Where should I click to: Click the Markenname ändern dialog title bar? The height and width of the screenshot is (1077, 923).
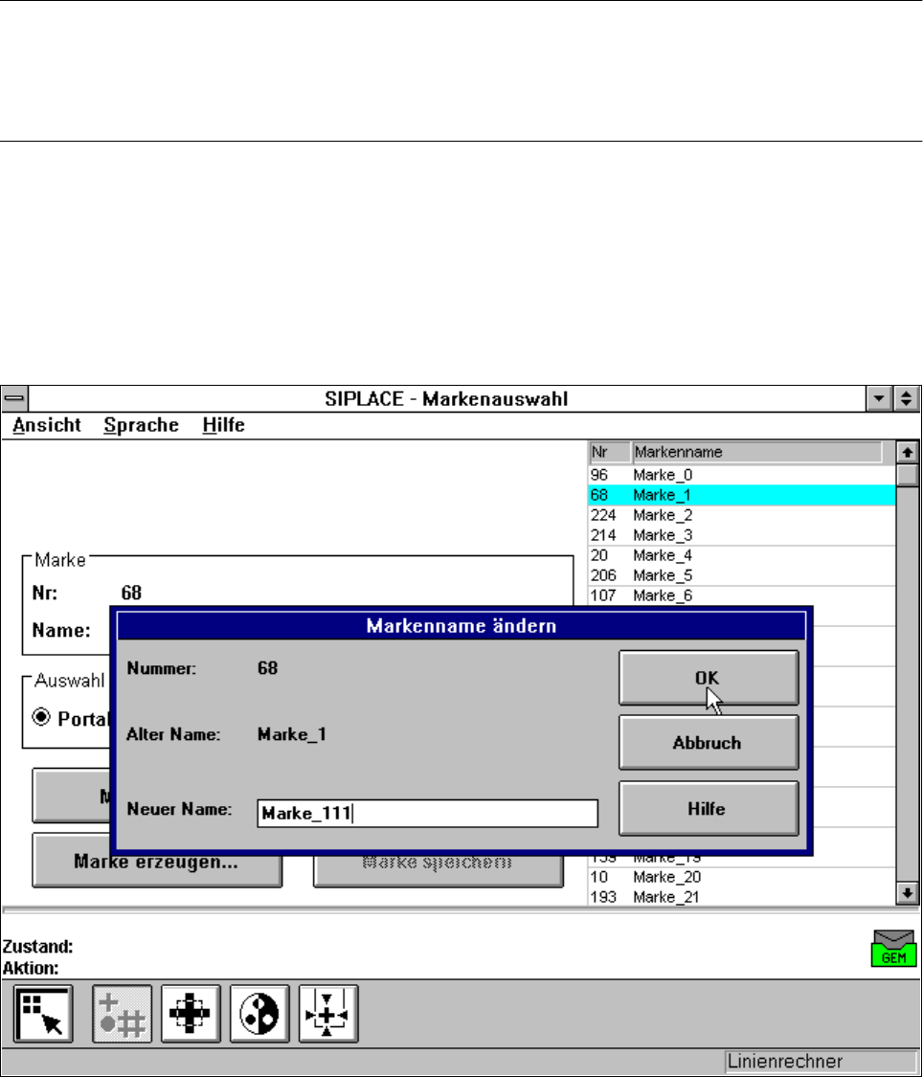coord(461,626)
